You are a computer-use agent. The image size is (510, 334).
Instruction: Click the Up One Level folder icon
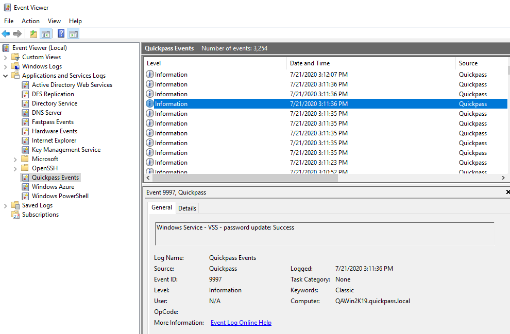[x=33, y=33]
